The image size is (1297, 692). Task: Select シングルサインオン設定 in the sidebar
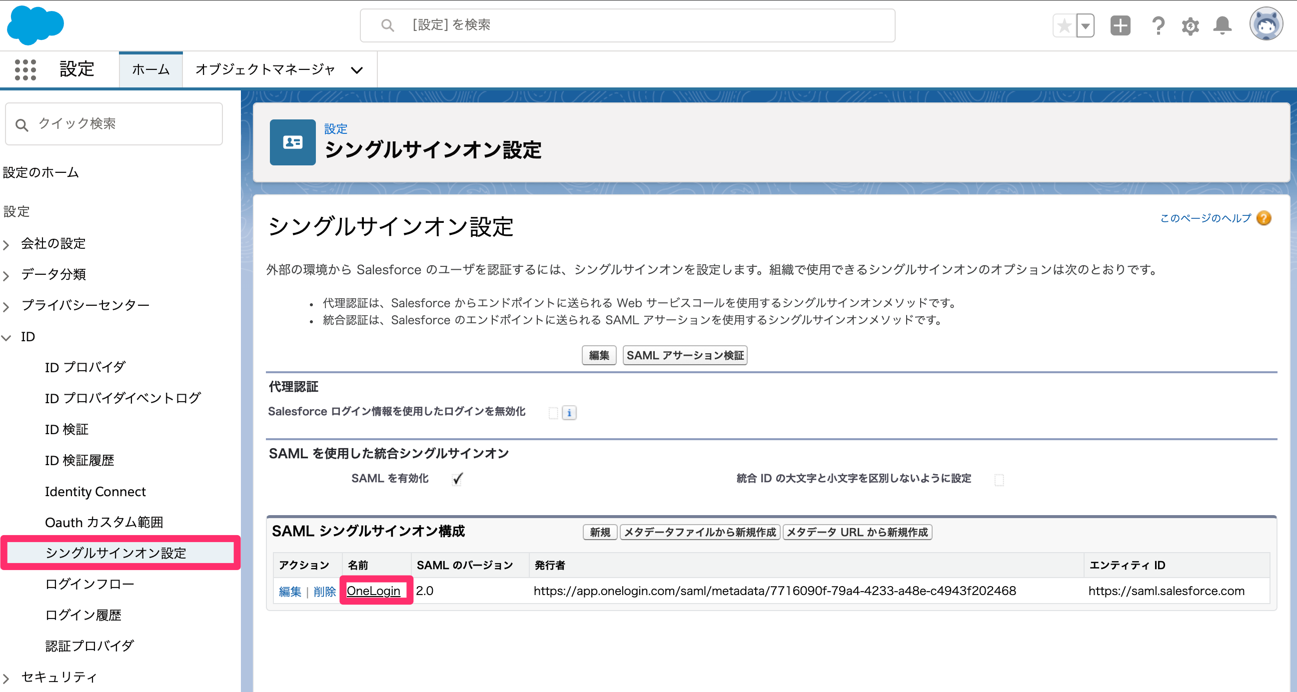pos(120,553)
